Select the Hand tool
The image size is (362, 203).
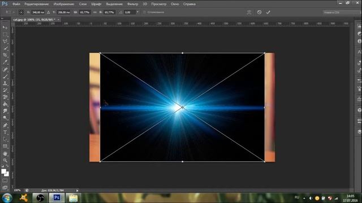5,153
